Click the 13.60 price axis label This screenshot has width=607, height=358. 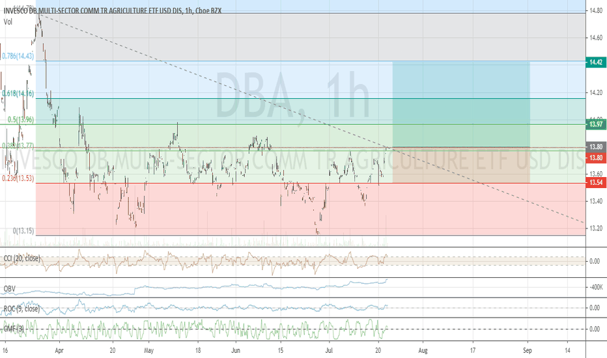(596, 174)
